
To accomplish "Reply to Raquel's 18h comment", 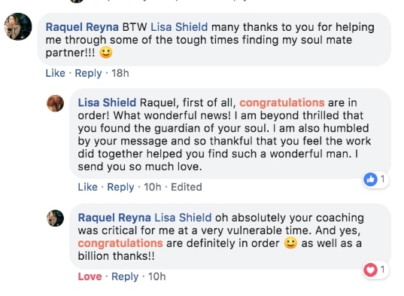I will [x=88, y=74].
